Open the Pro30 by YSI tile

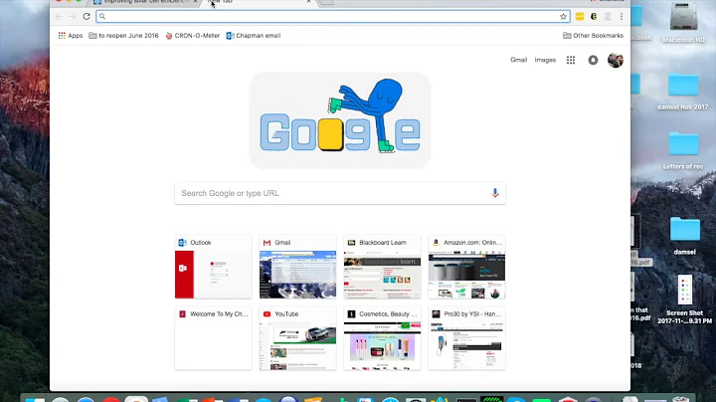466,338
